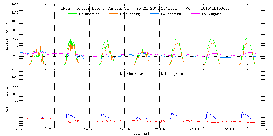
Task: Click the 01-Mar date tick label
Action: click(264, 130)
